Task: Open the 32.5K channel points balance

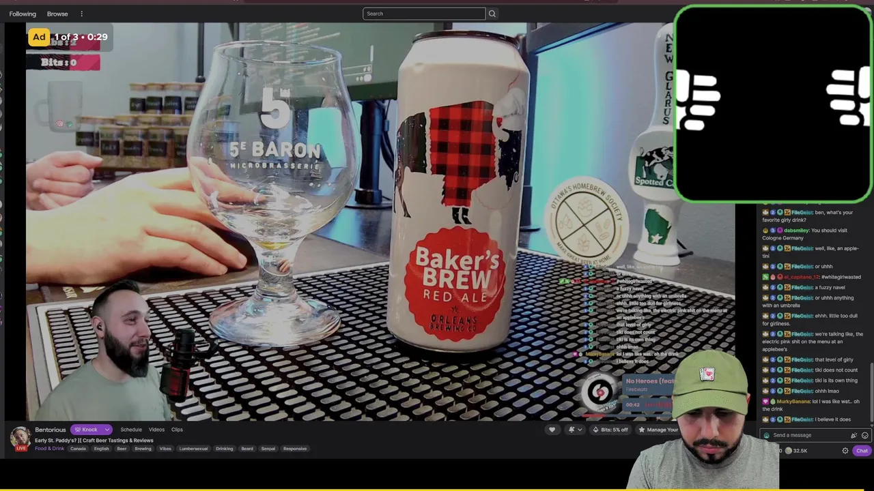Action: tap(795, 451)
